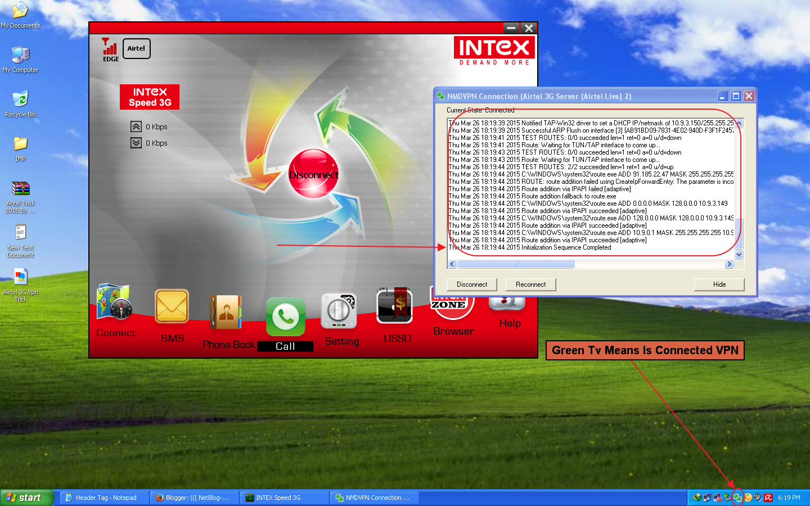Open the Setting dial icon

point(339,311)
